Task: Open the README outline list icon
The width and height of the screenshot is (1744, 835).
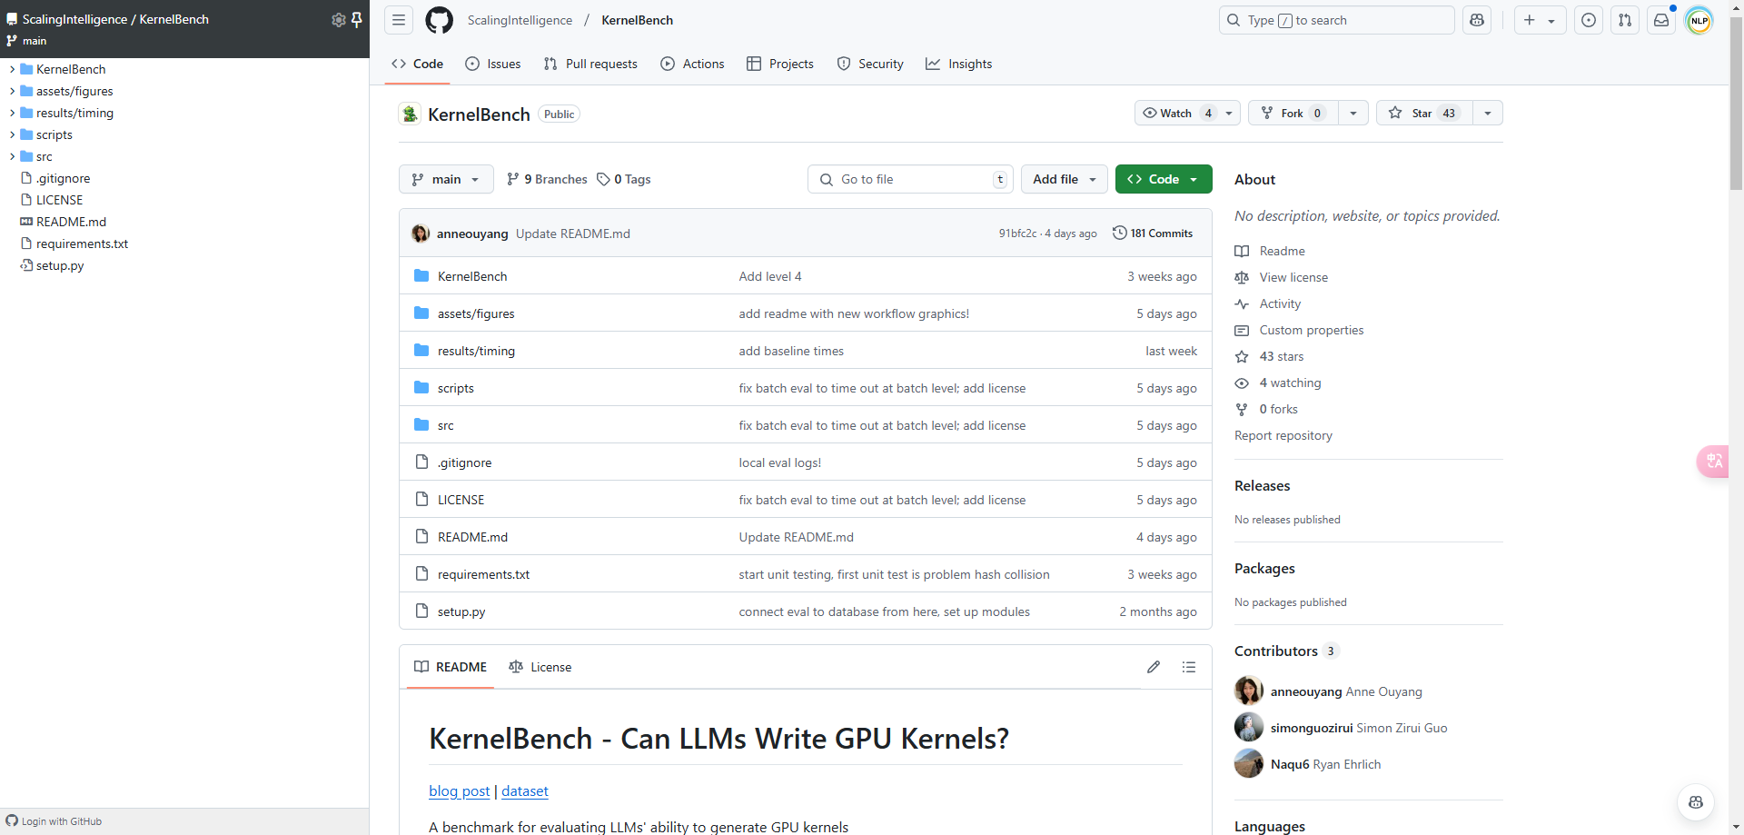Action: pyautogui.click(x=1188, y=667)
